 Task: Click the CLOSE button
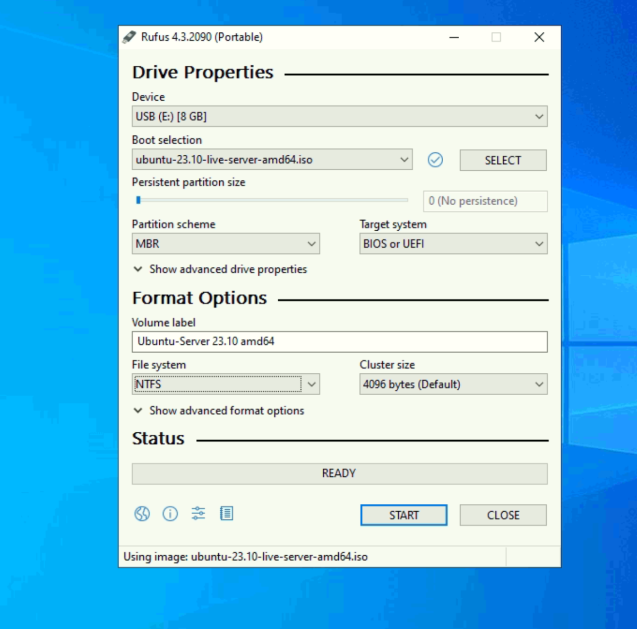click(503, 515)
